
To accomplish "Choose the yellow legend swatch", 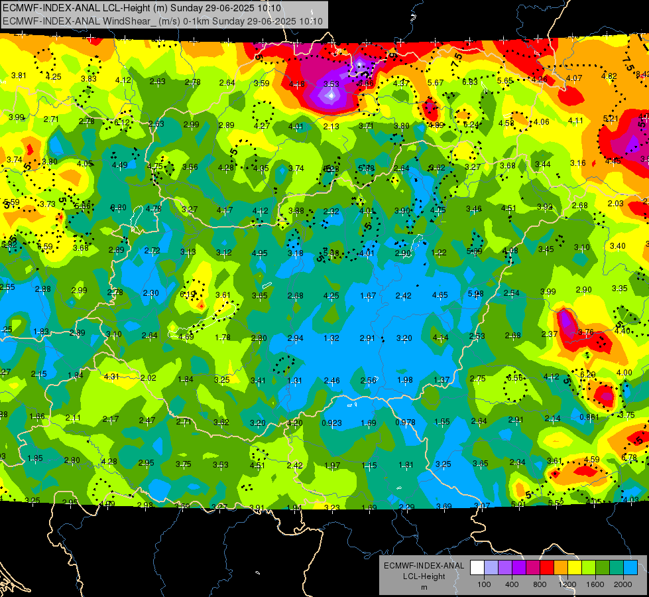I will coord(575,568).
